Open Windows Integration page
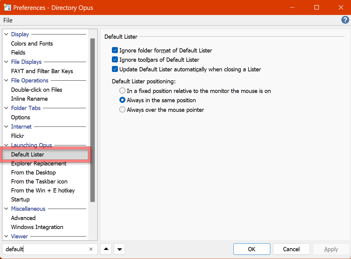The image size is (351, 259). (37, 227)
